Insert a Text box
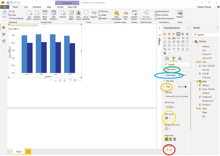Viewport: 220px width, 156px height. click(x=104, y=12)
